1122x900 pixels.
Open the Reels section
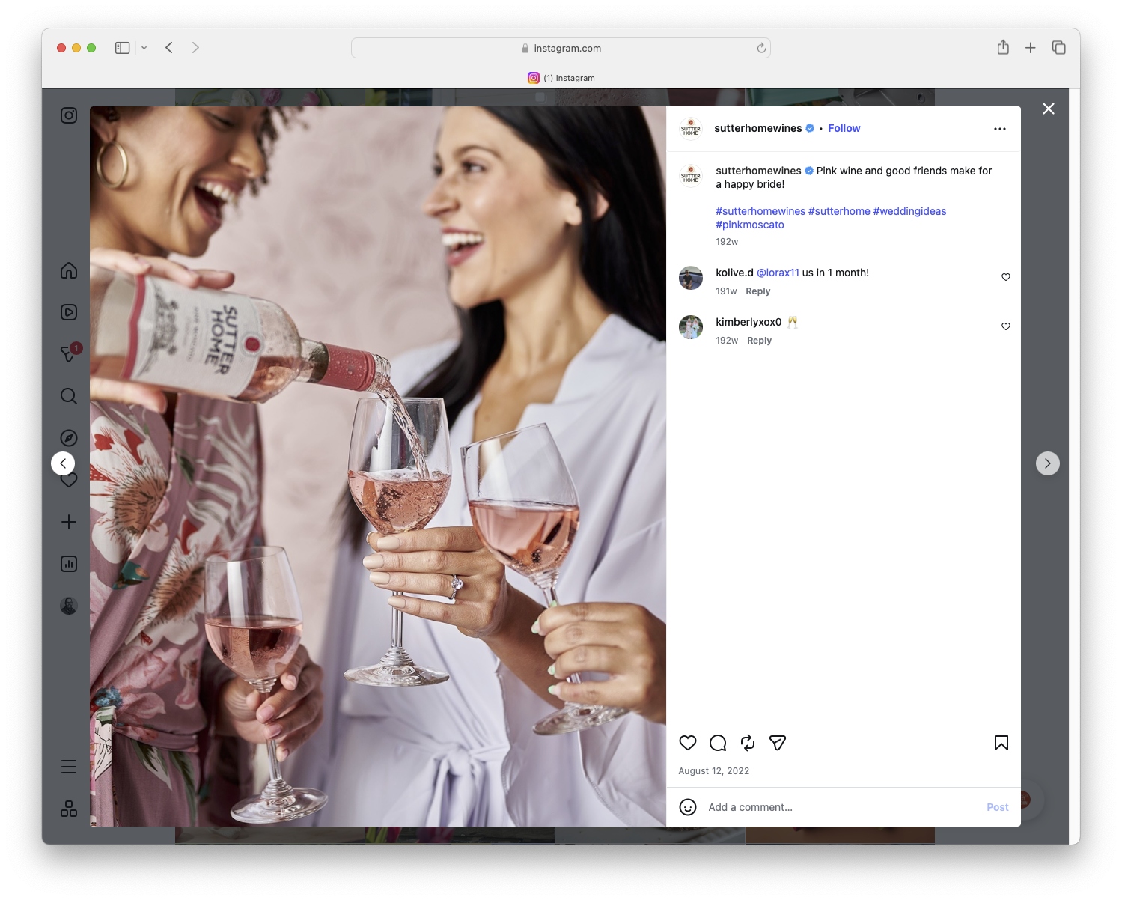click(x=68, y=312)
